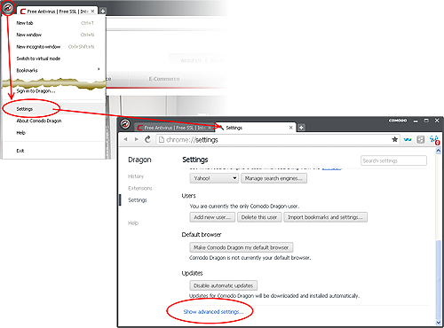
Task: Select Switch to virtual mode
Action: [x=54, y=59]
